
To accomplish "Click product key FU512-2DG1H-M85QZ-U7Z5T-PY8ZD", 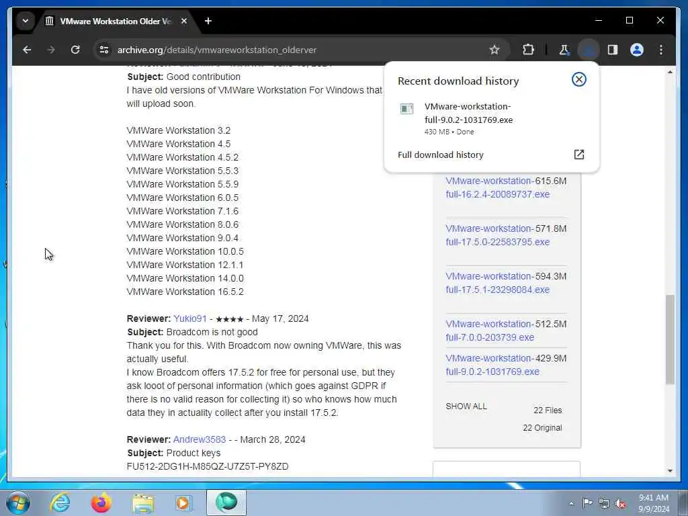I will [208, 467].
